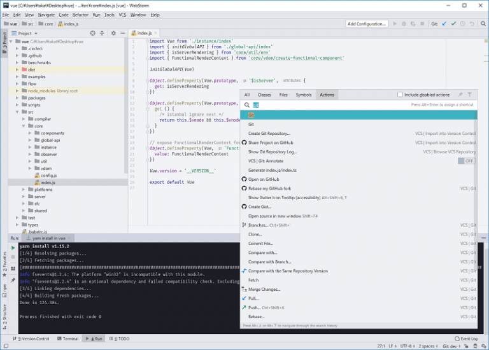This screenshot has width=489, height=350.
Task: Click the toolbar Run configuration play icon
Action: click(x=395, y=24)
